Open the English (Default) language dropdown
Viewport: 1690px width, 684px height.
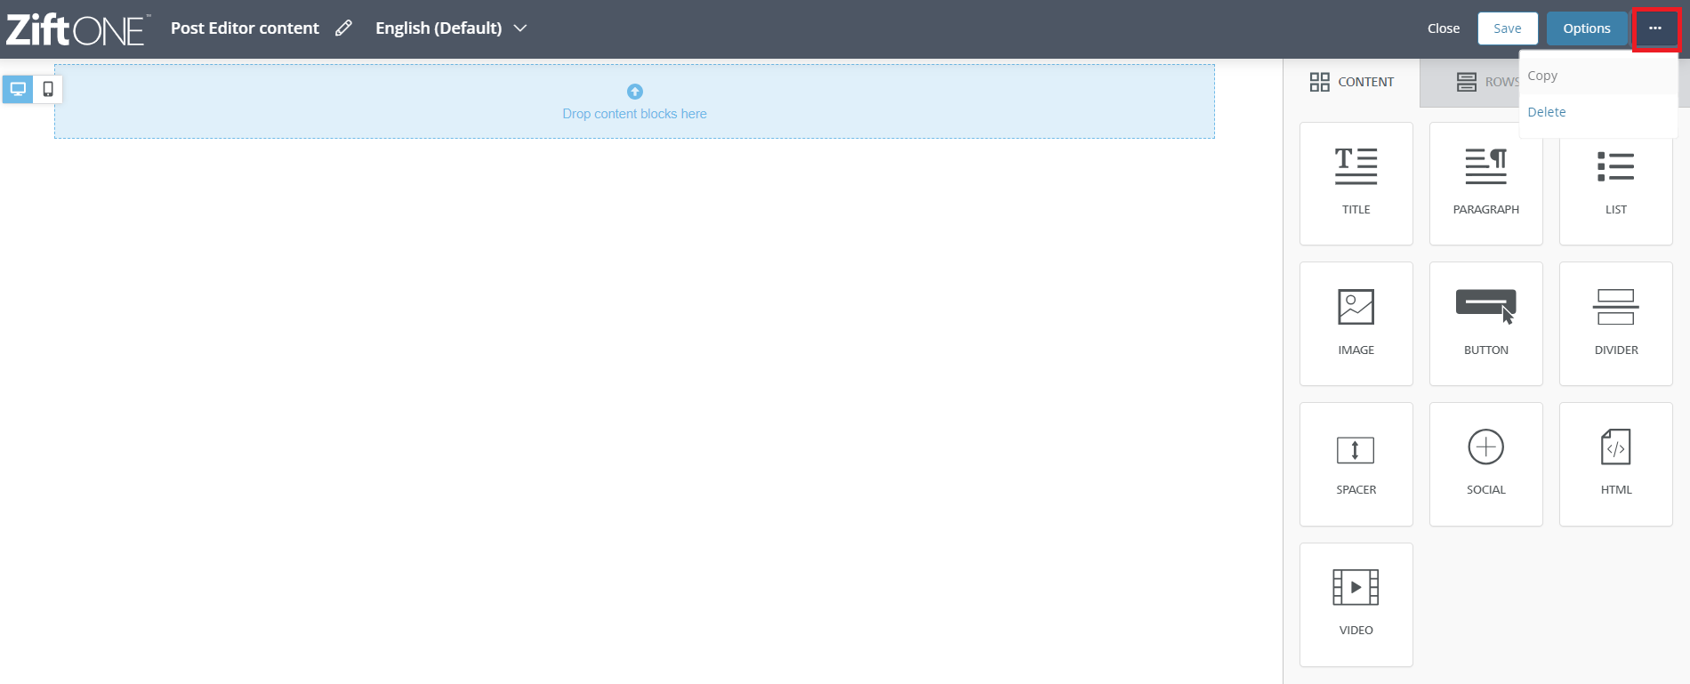[451, 28]
